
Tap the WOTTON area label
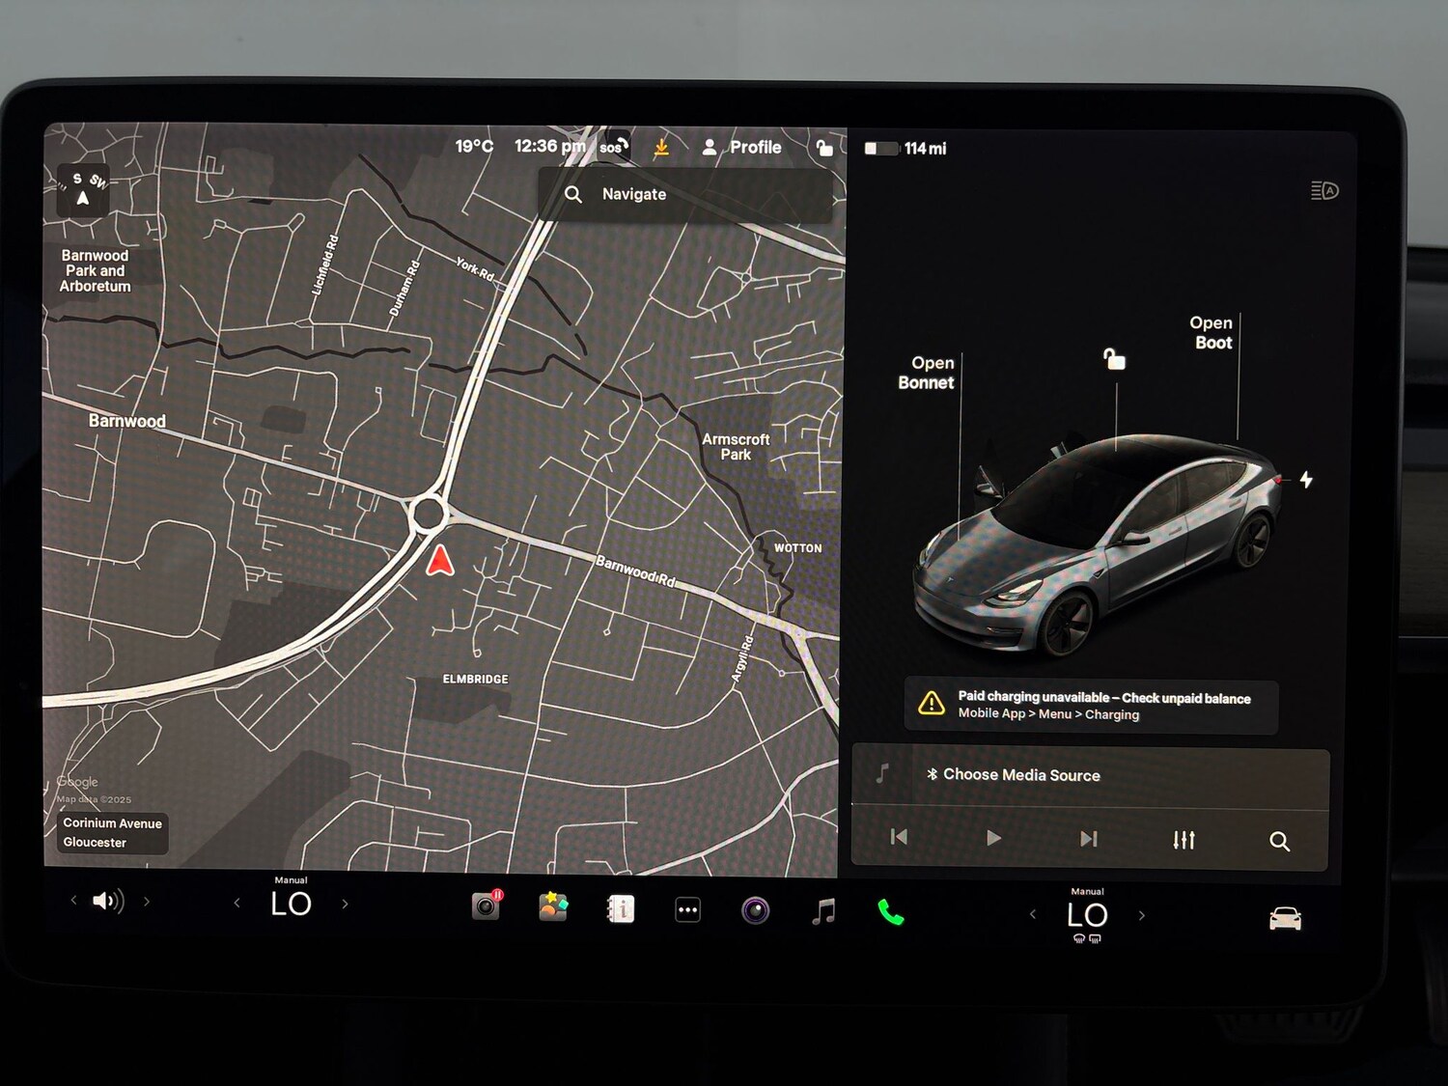[x=798, y=548]
